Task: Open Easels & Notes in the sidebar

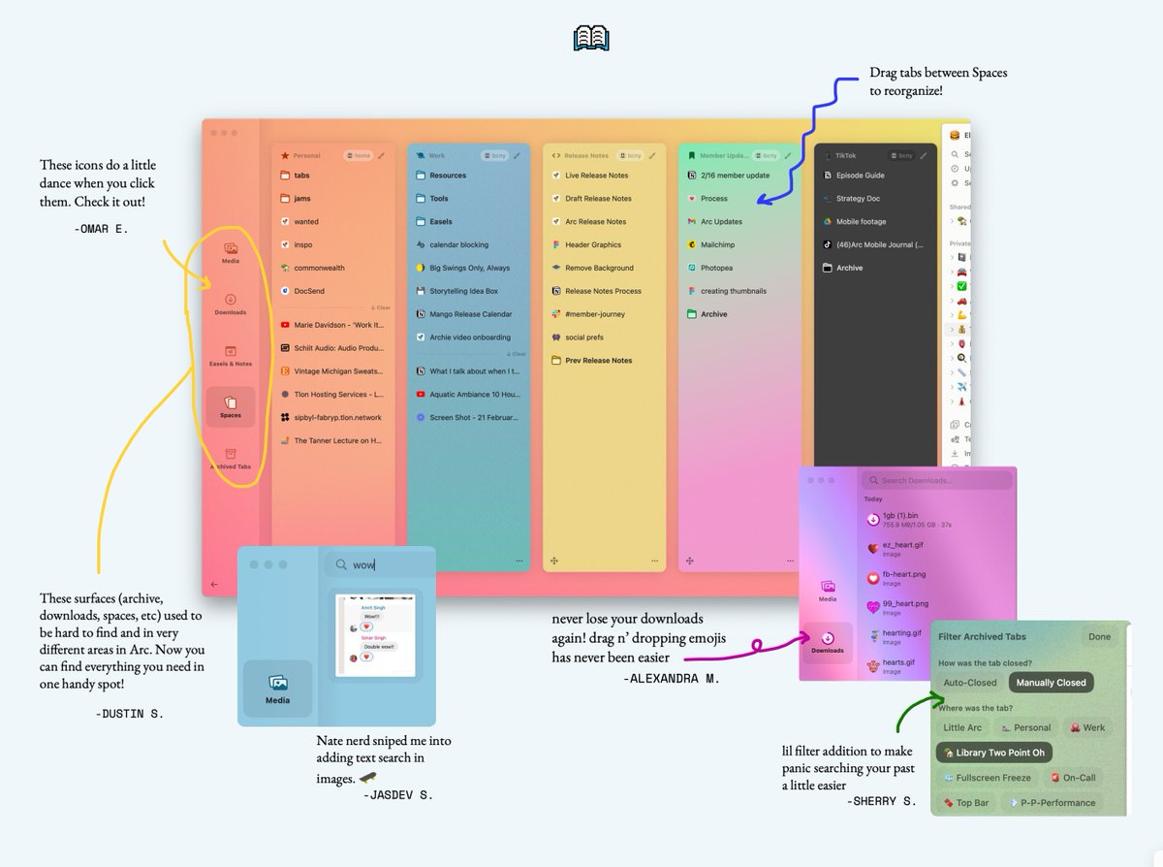Action: [231, 356]
